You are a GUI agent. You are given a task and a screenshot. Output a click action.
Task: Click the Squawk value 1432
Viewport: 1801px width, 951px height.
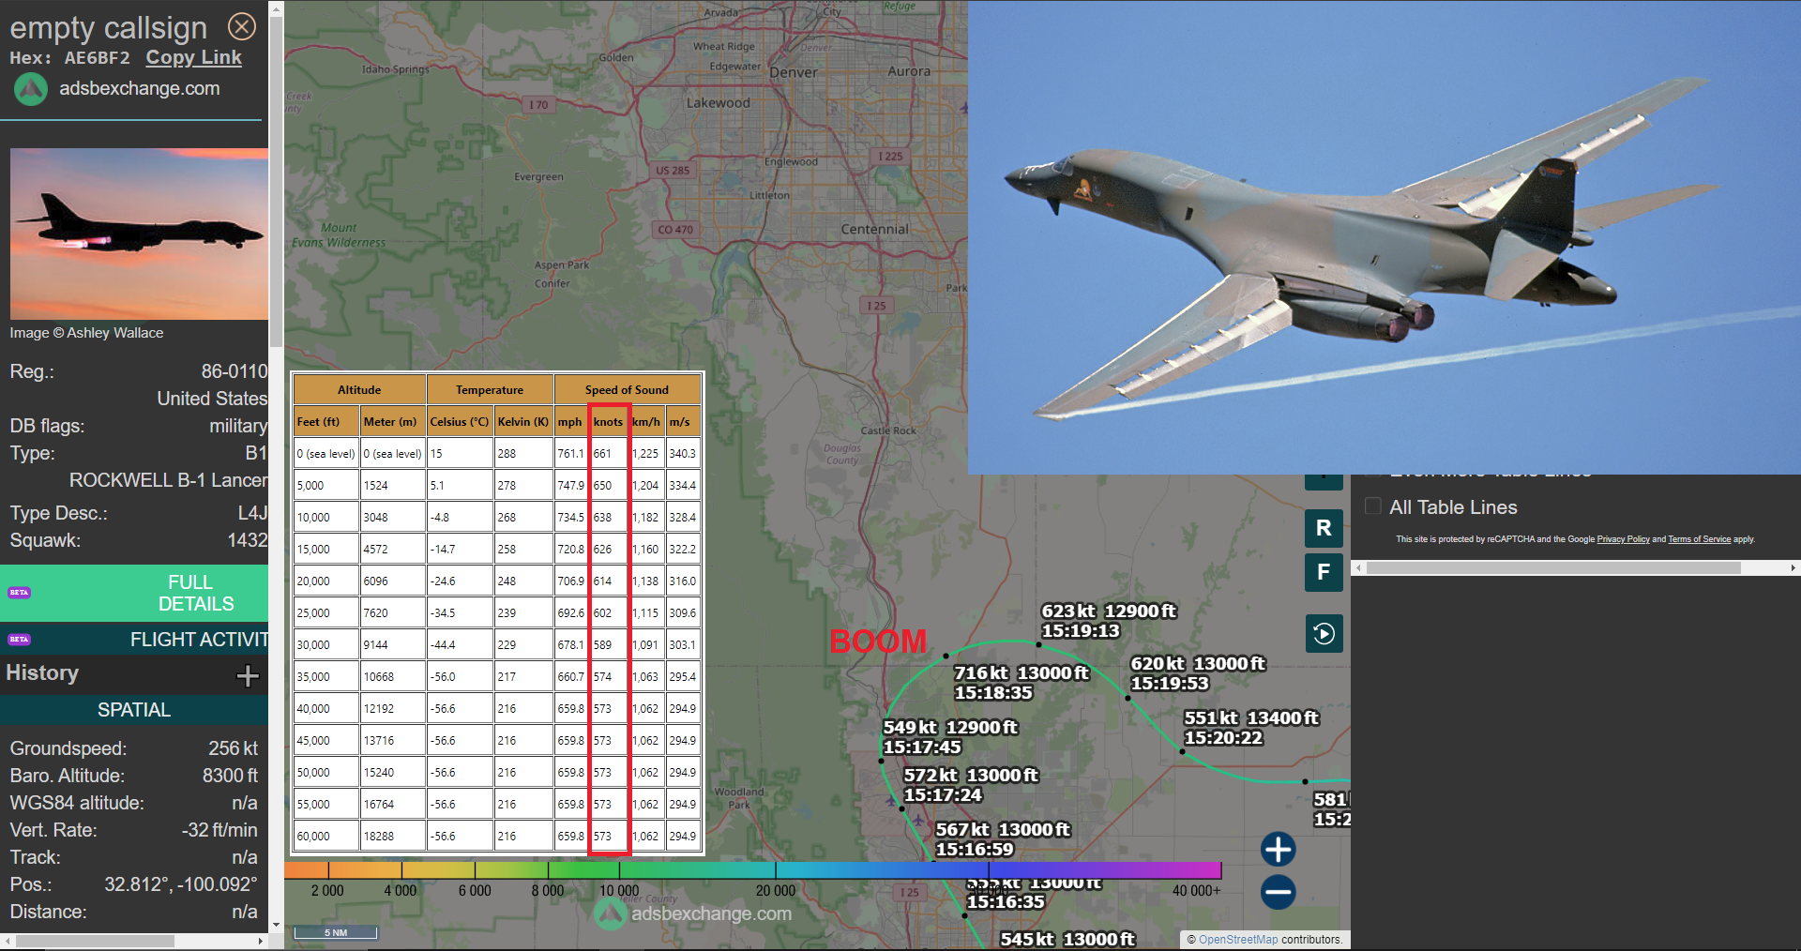click(248, 540)
